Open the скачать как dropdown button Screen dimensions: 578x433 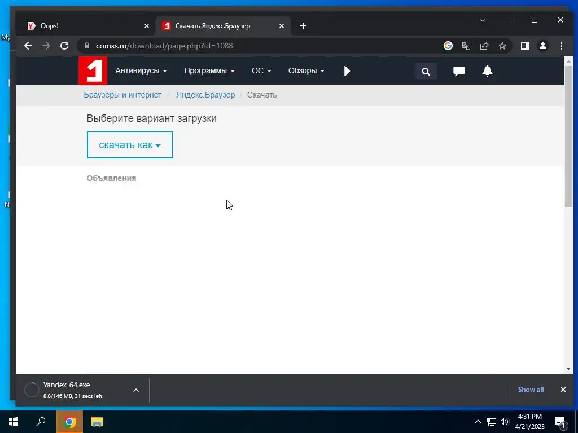pyautogui.click(x=130, y=145)
